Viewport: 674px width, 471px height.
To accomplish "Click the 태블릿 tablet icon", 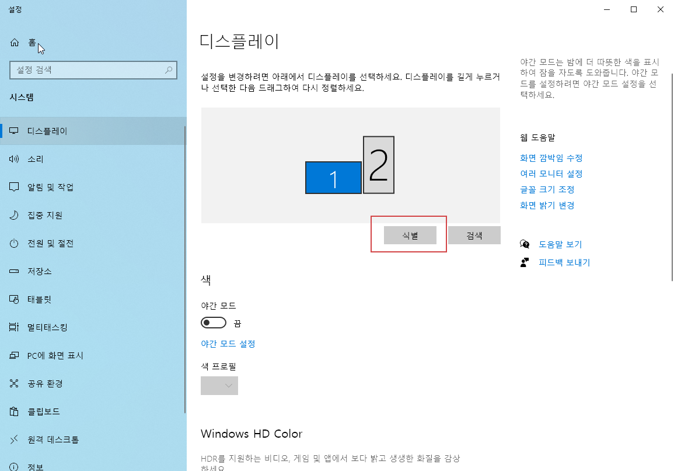I will [14, 299].
